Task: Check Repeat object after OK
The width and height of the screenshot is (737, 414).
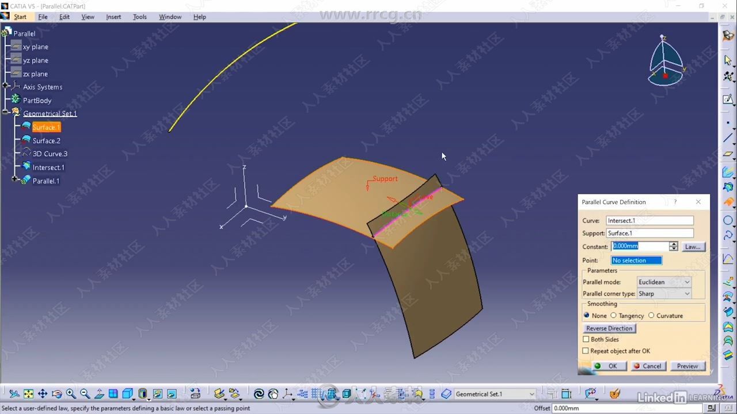Action: (x=586, y=351)
